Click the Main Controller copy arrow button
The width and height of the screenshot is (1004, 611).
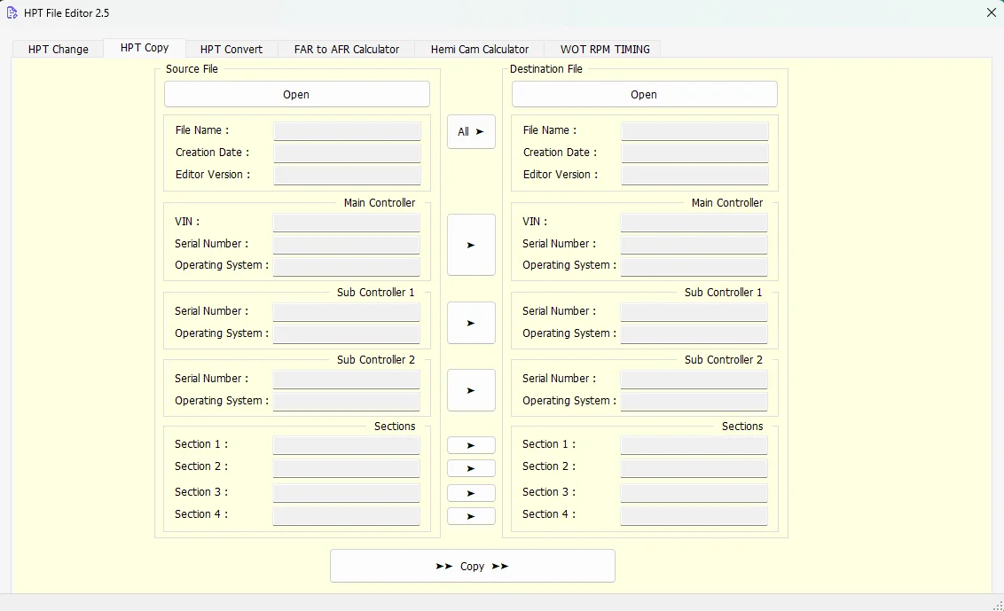click(x=471, y=245)
